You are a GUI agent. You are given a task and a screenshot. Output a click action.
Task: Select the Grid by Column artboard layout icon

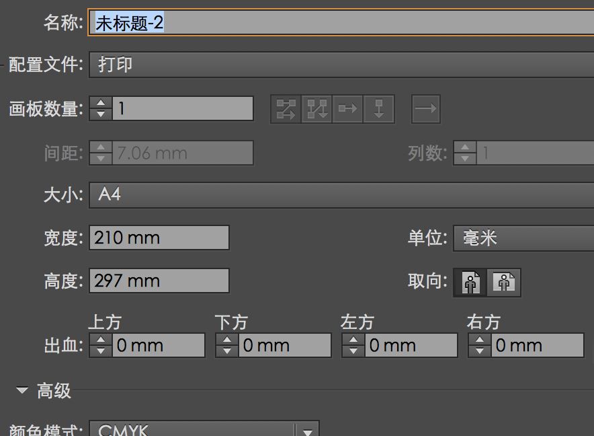[x=316, y=108]
